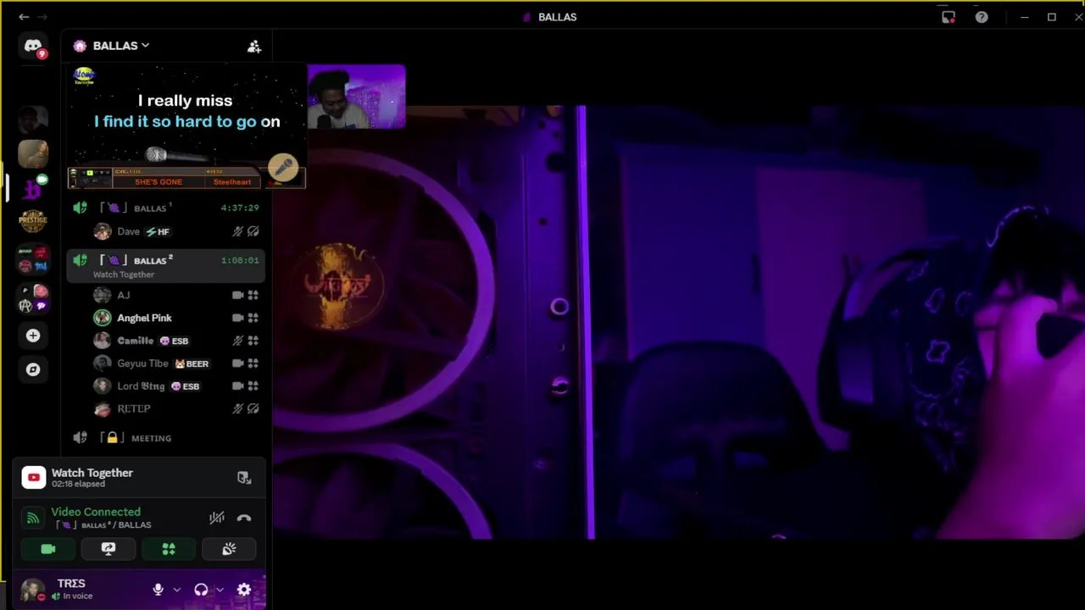Open the soundboard button
The image size is (1085, 610).
229,549
